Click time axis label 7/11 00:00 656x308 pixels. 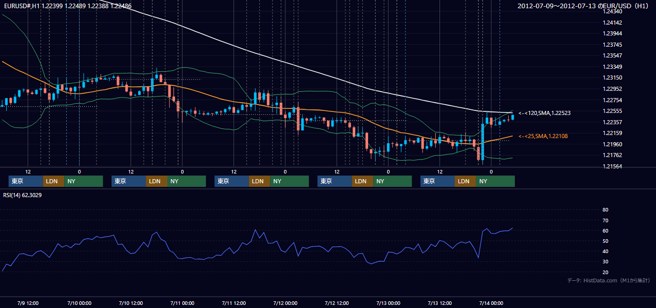pyautogui.click(x=182, y=303)
